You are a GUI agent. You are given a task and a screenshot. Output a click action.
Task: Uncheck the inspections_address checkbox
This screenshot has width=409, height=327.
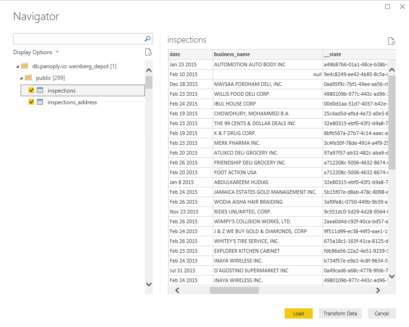click(x=31, y=102)
